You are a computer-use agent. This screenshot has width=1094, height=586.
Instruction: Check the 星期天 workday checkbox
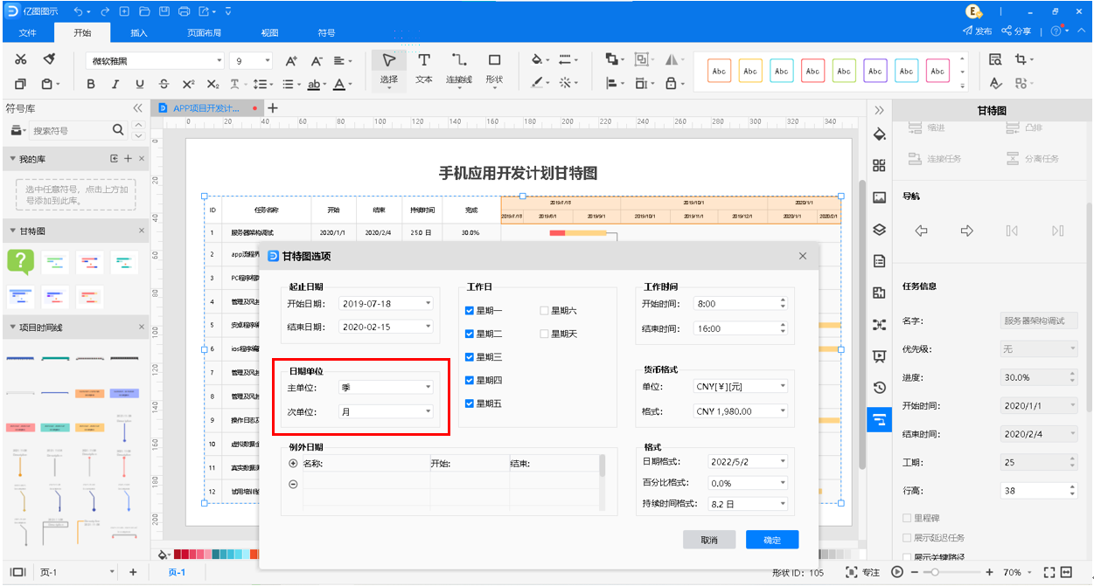545,334
